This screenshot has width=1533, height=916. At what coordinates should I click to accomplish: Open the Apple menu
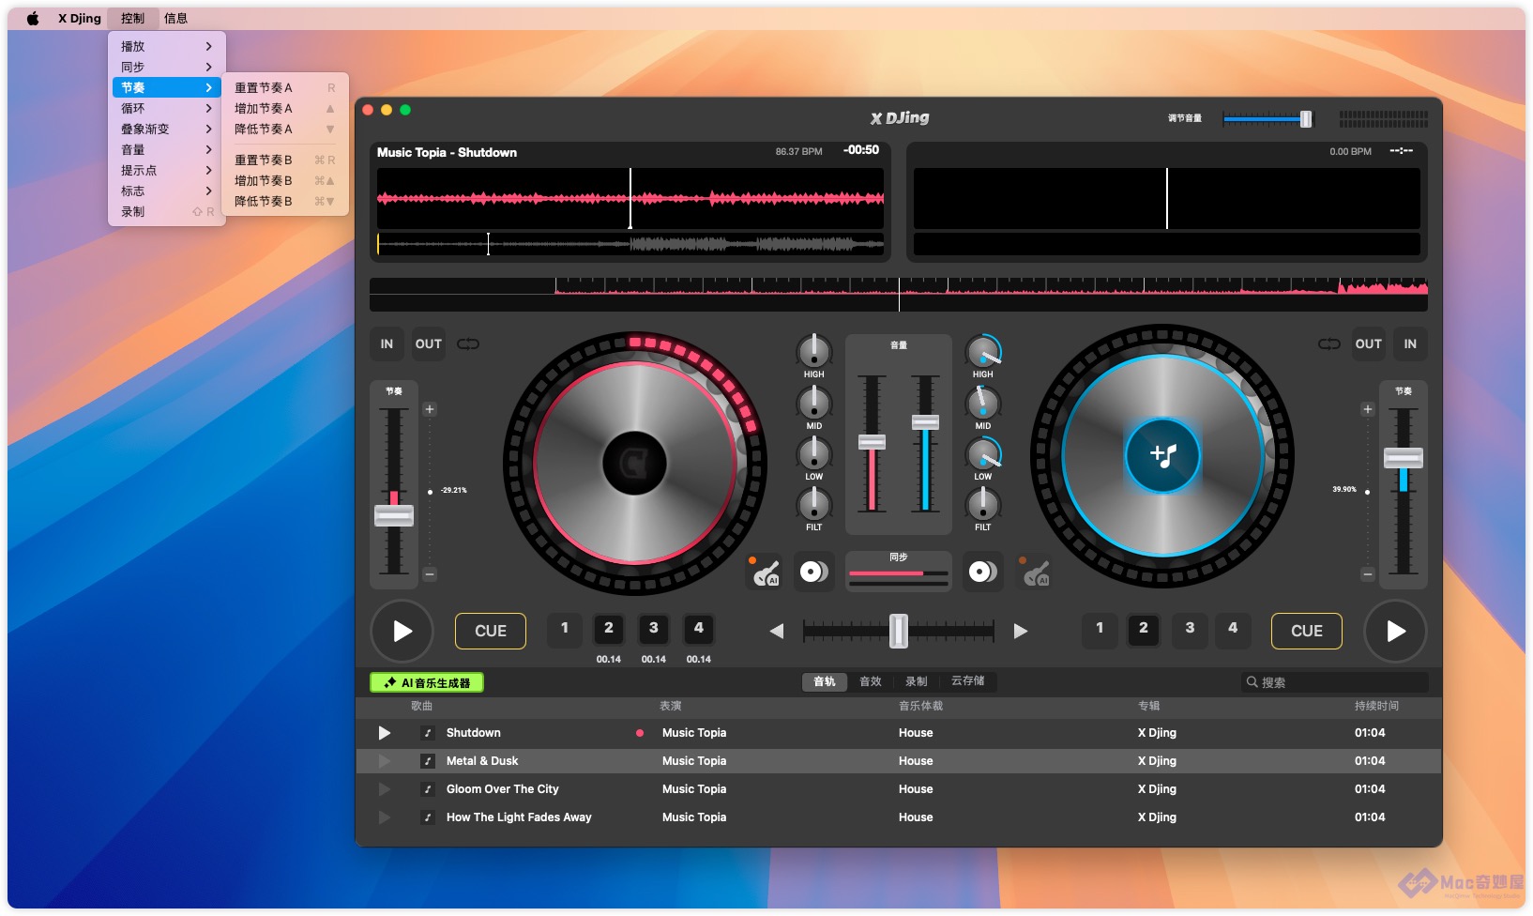[x=33, y=18]
